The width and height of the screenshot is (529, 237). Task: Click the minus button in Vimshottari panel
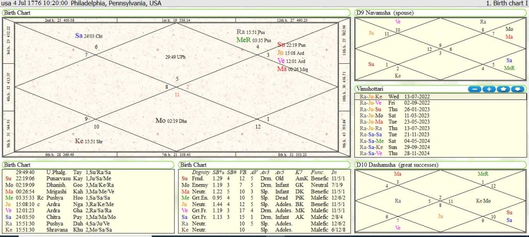(474, 89)
